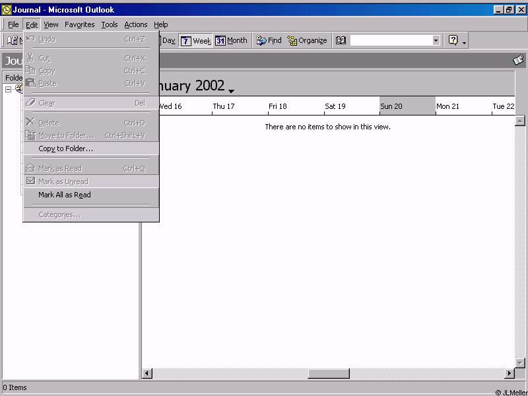Click the January 2002 timeline heading
This screenshot has height=396, width=528.
click(x=191, y=85)
